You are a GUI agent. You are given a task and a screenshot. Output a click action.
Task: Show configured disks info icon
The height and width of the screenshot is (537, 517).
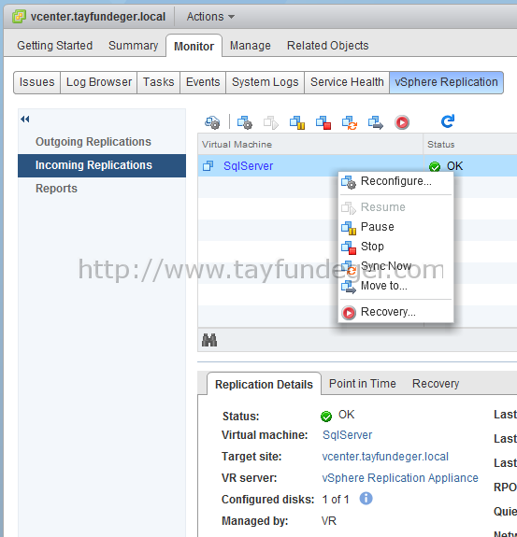[x=366, y=499]
